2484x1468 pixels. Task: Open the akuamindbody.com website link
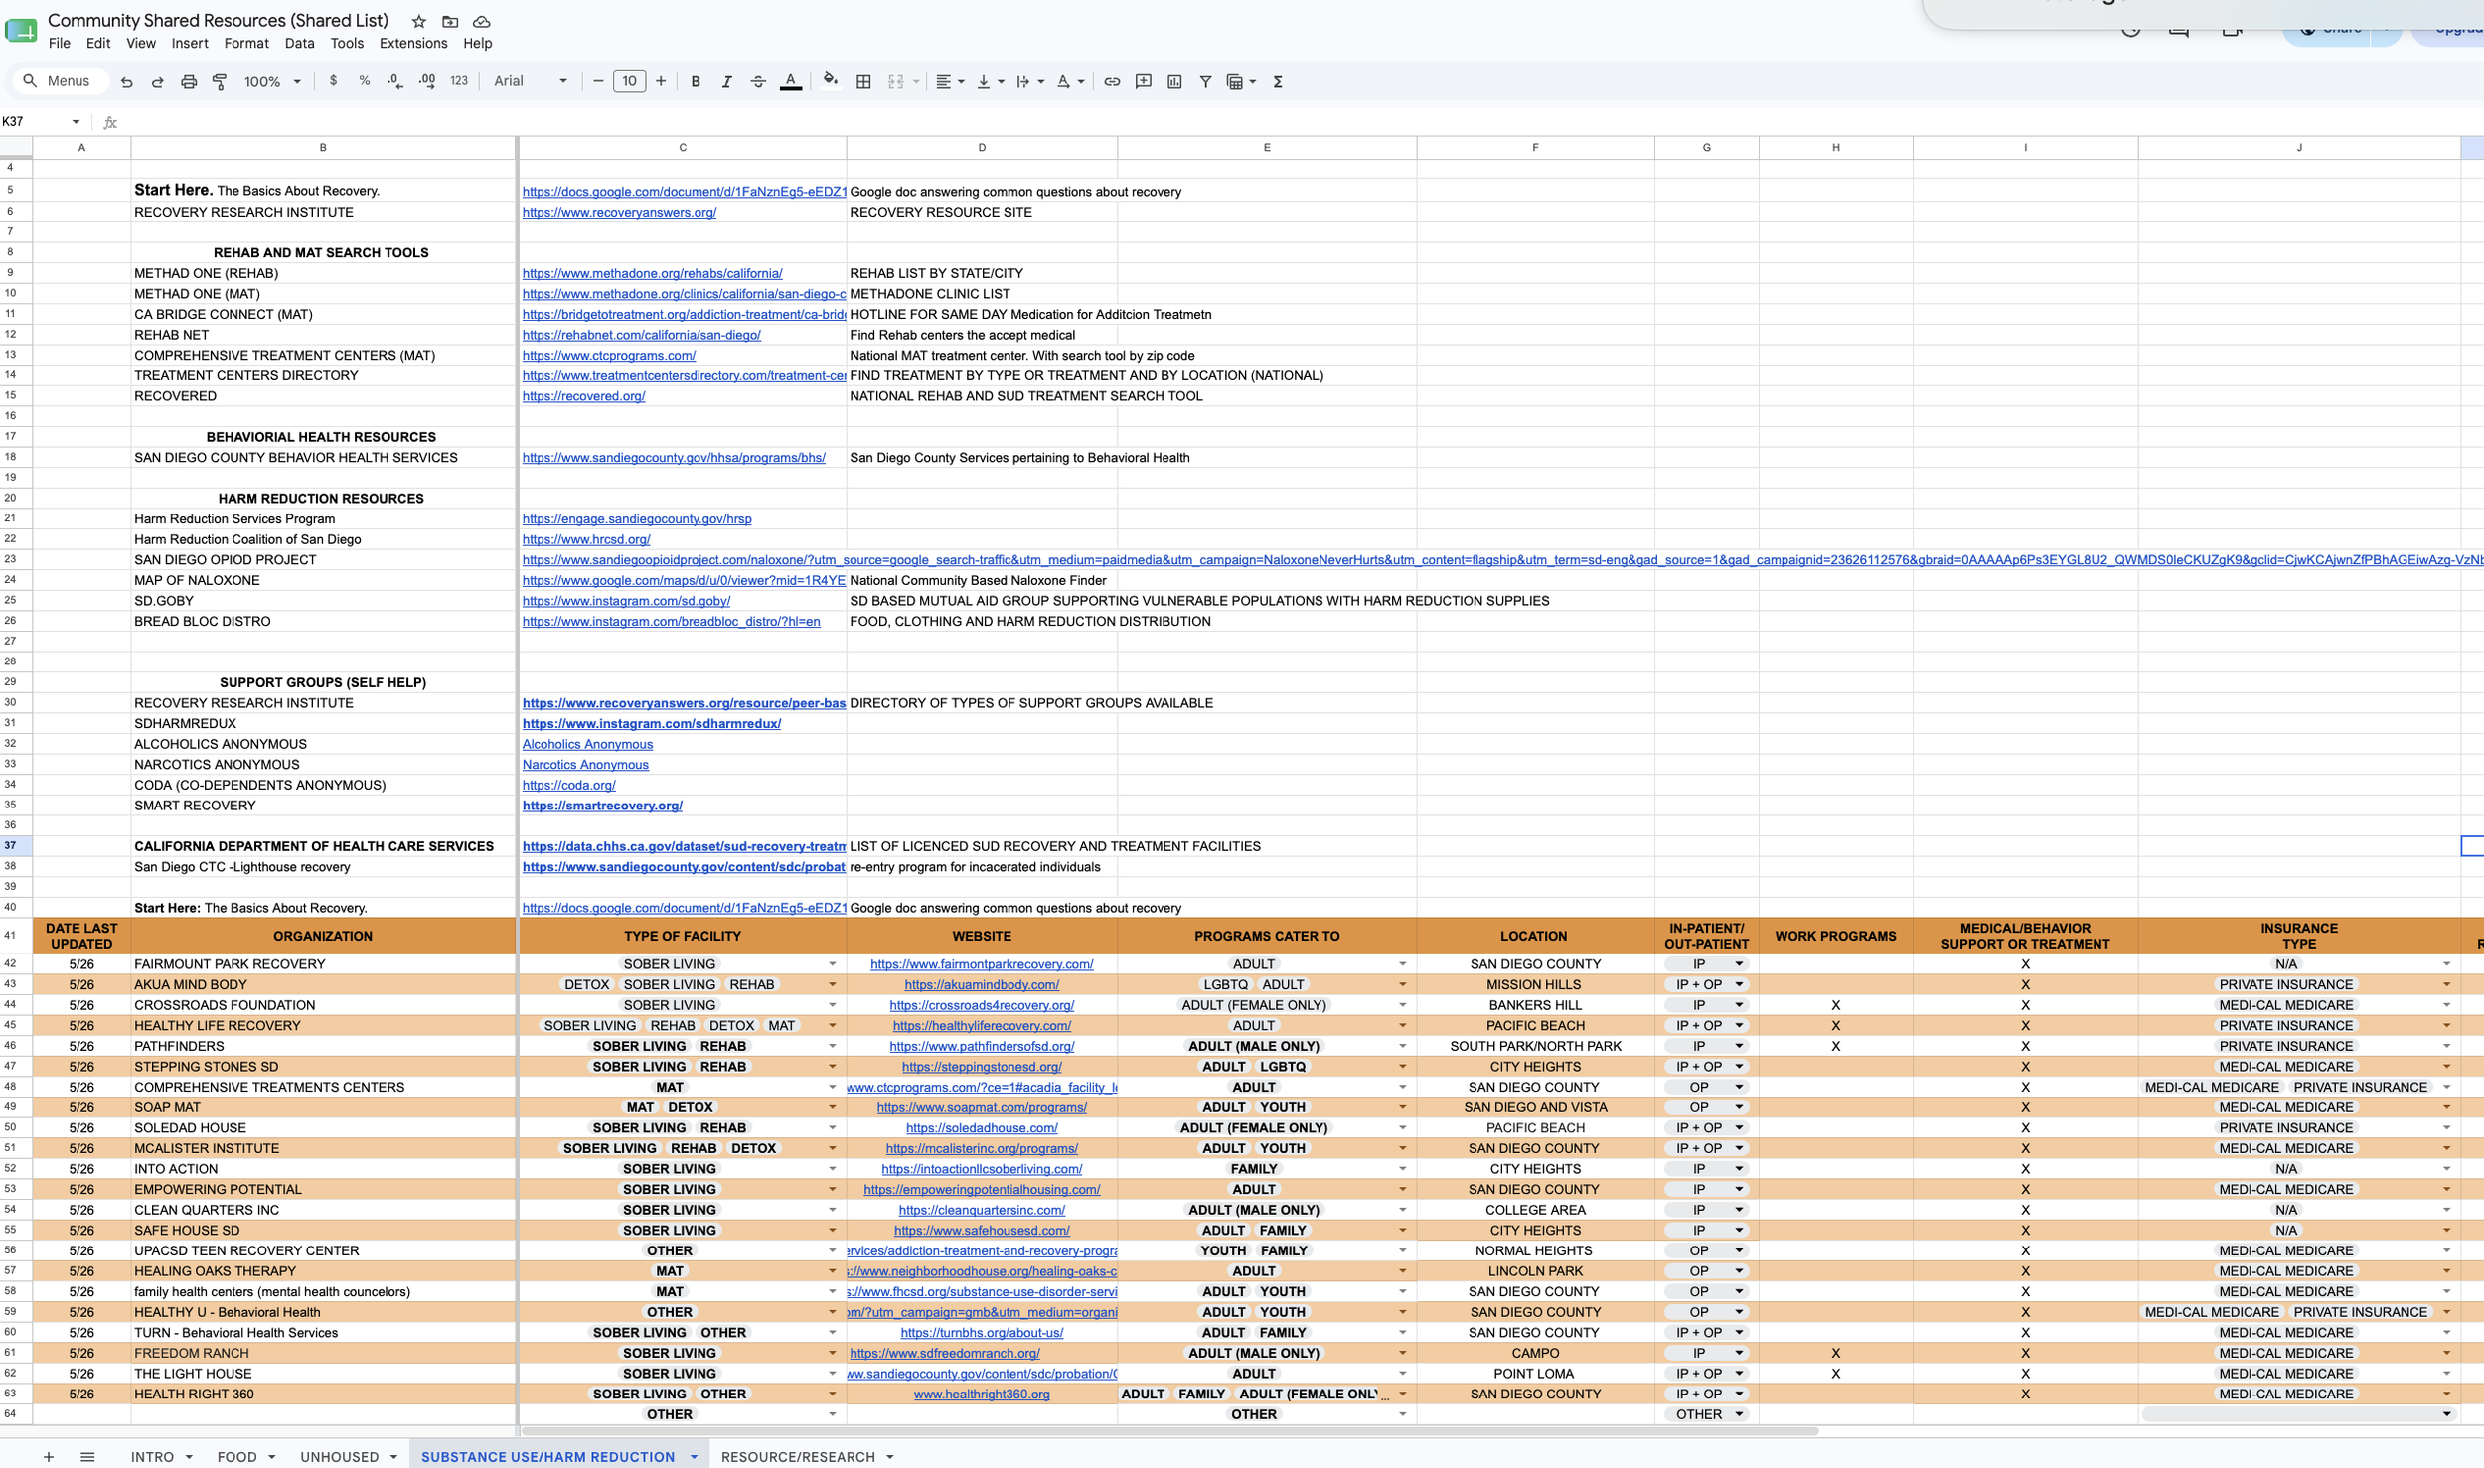[x=982, y=984]
